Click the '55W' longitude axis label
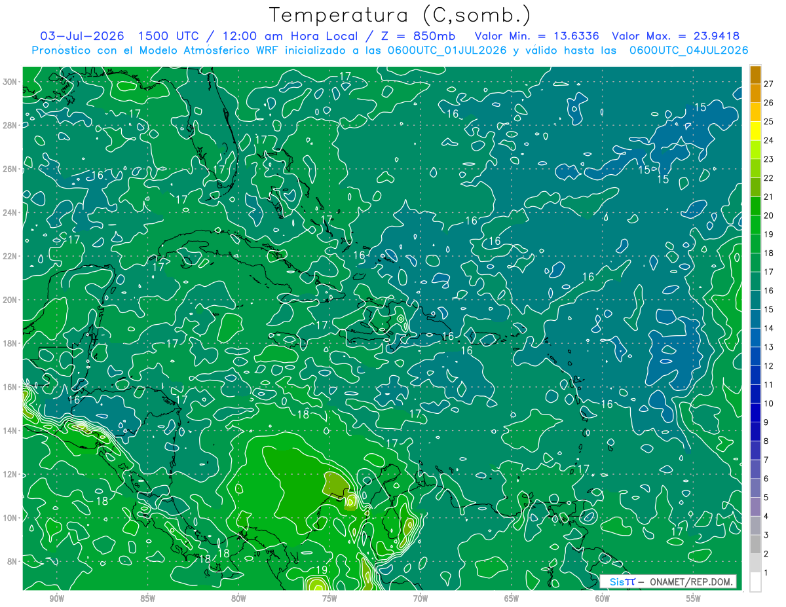The width and height of the screenshot is (786, 607). [694, 599]
